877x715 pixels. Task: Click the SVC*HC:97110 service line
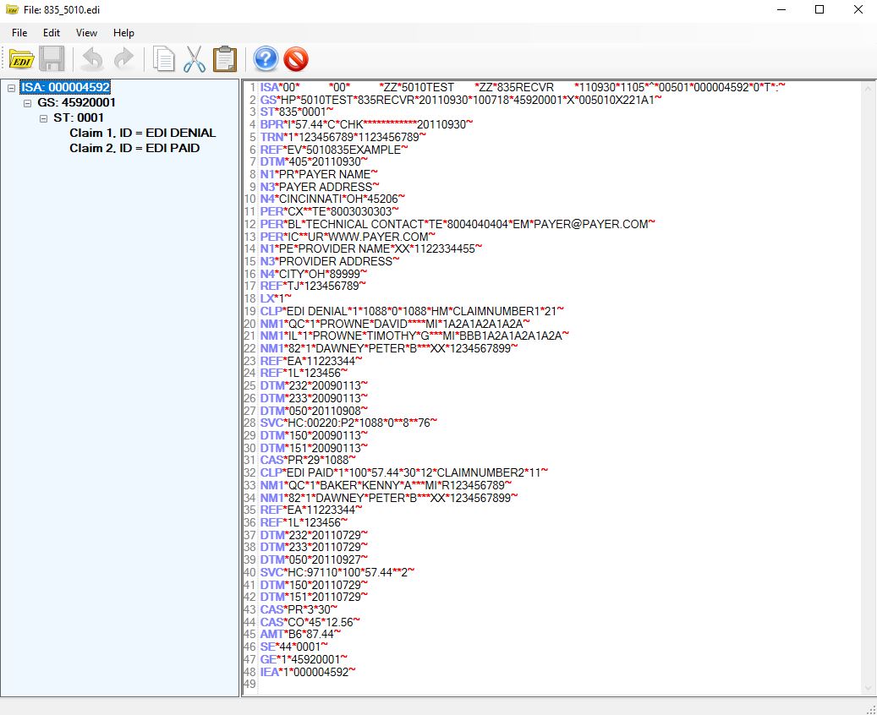(337, 572)
